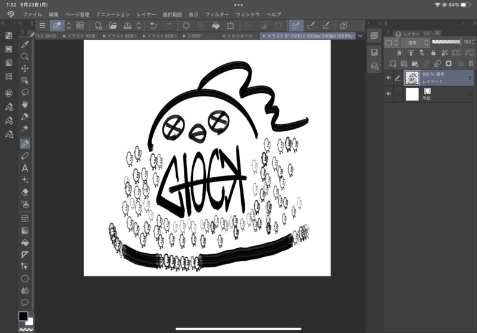Click the black main color swatch
The height and width of the screenshot is (333, 477).
[x=23, y=316]
